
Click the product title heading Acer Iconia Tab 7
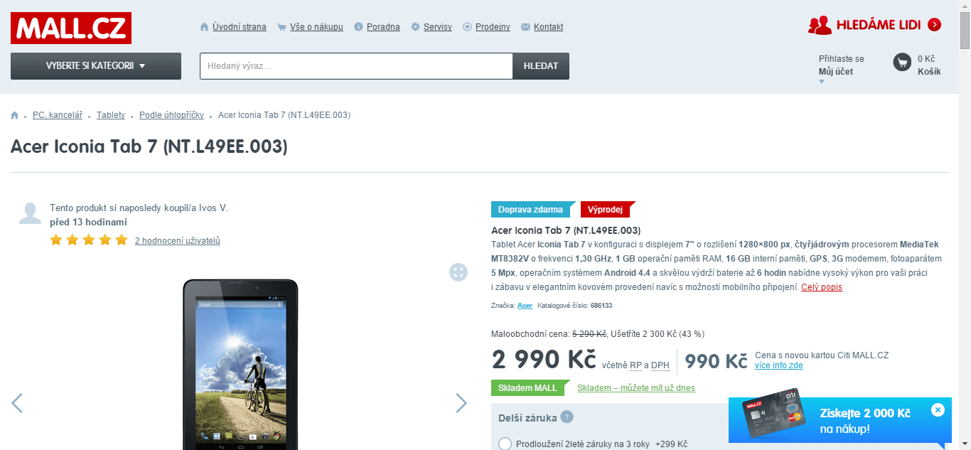coord(149,146)
